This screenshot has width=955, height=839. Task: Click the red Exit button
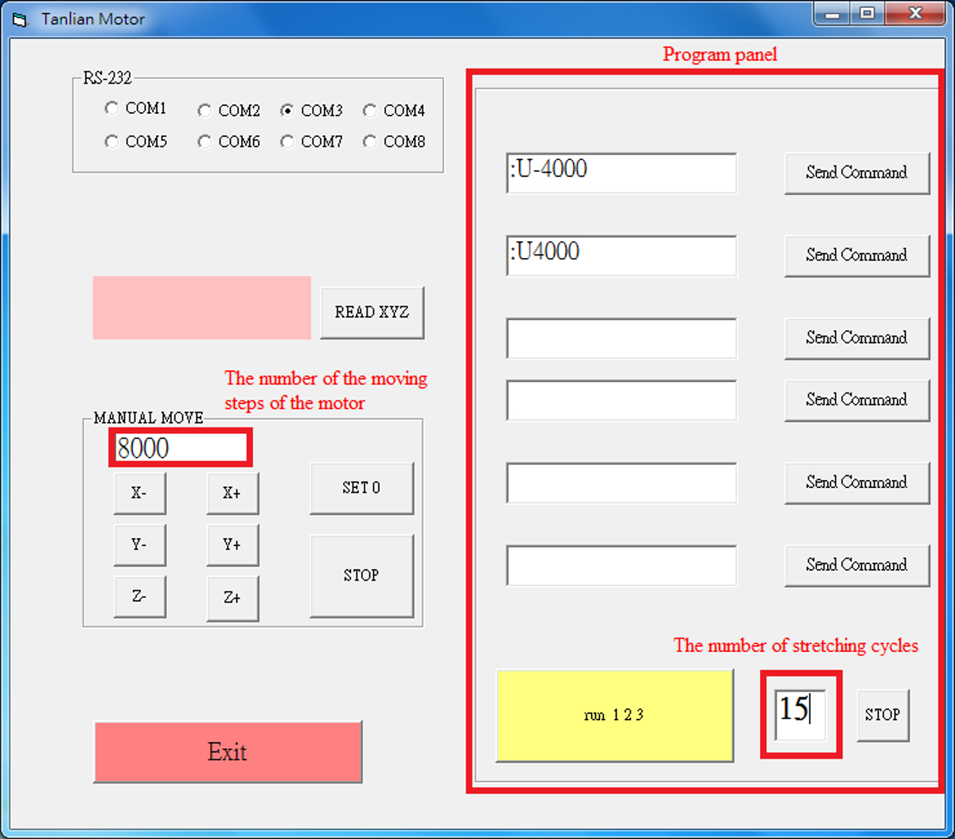pos(228,752)
